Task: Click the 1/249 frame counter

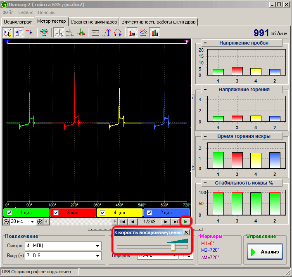Action: [150, 222]
